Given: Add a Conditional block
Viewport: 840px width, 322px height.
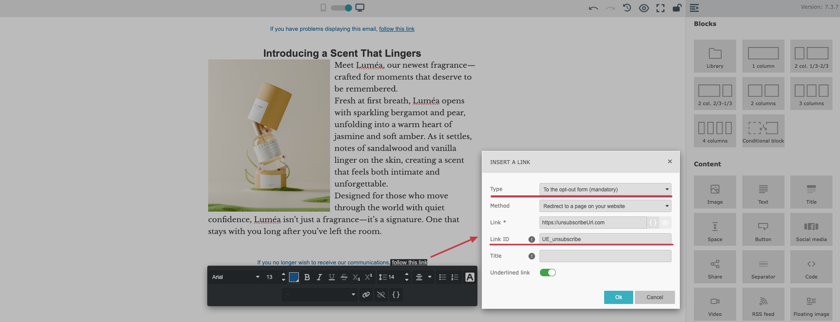Looking at the screenshot, I should pyautogui.click(x=763, y=131).
